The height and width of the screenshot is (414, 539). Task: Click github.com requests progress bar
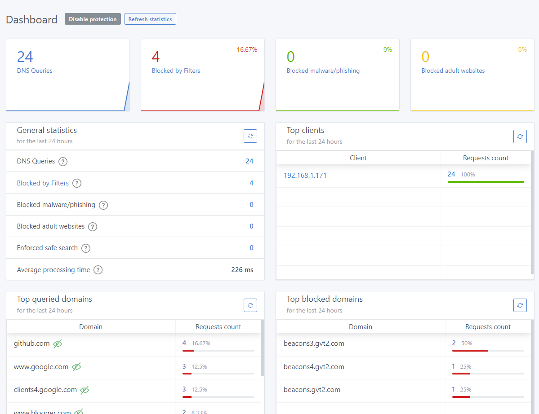point(218,351)
